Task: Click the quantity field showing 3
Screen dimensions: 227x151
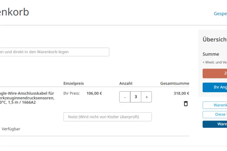Action: 136,97
